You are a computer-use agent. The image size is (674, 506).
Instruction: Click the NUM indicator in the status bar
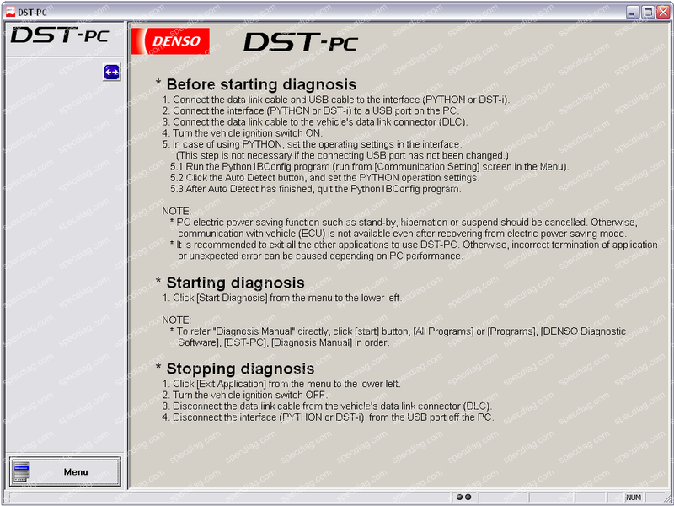point(634,498)
